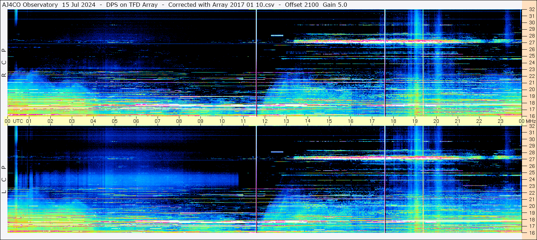Click the "17" hour tick on time axis
Screen dimensions: 537x240
click(x=372, y=121)
